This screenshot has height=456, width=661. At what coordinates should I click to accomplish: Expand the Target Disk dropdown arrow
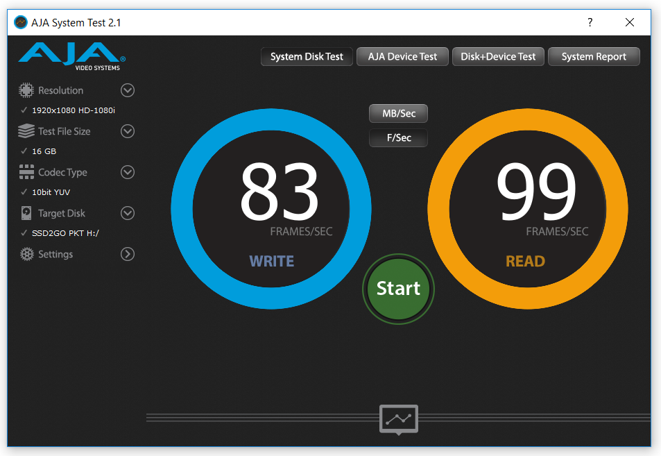(128, 213)
